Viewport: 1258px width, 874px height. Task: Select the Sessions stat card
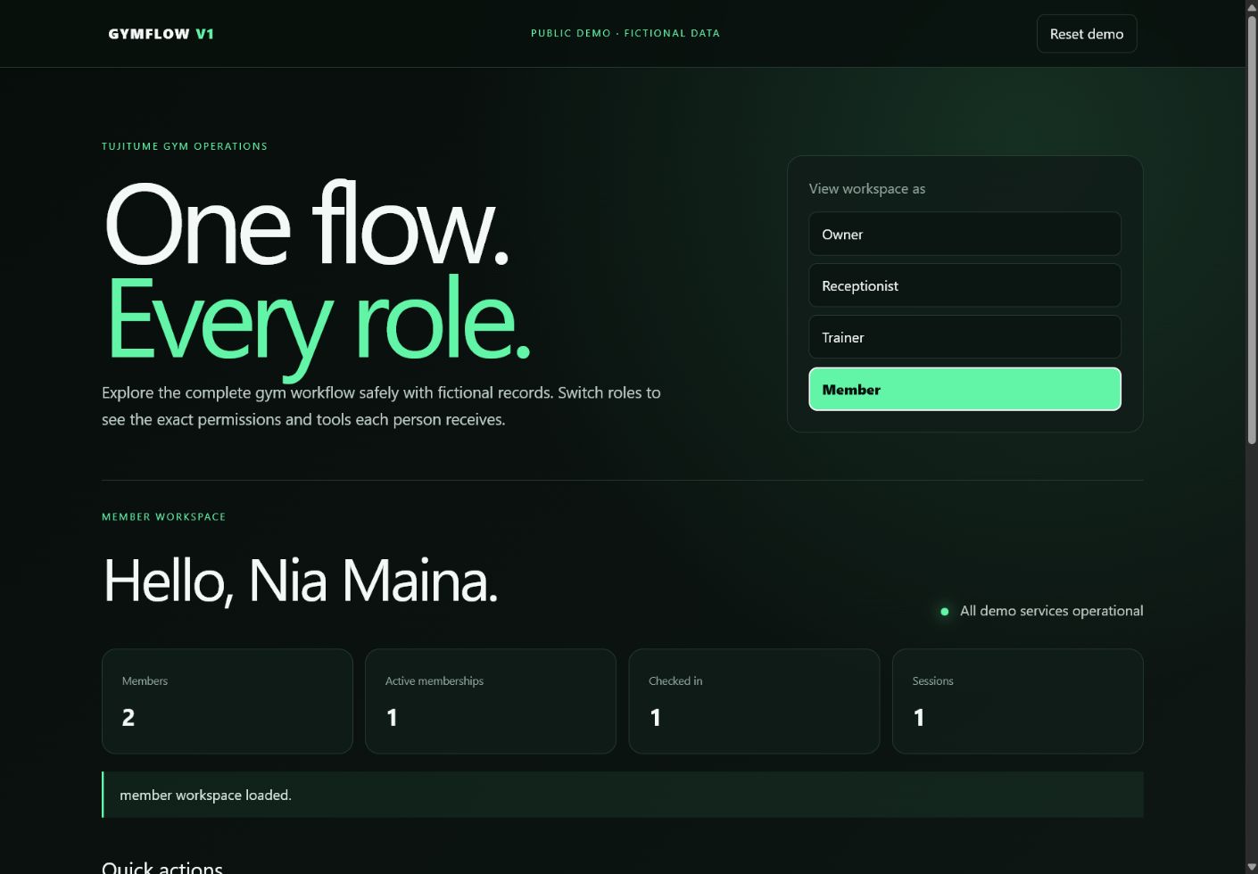coord(1017,701)
